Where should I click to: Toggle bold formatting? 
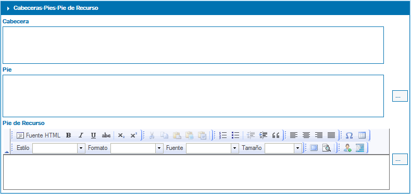pyautogui.click(x=68, y=135)
